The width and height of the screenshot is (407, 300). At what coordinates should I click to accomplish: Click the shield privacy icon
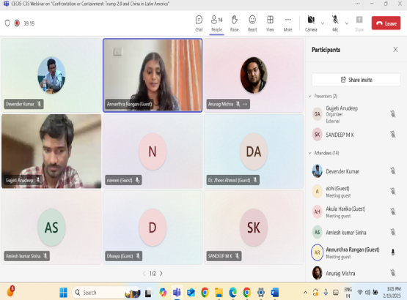pos(7,23)
